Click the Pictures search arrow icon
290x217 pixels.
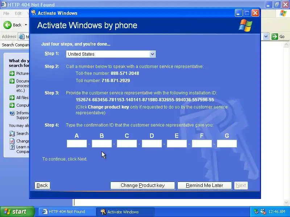point(12,73)
